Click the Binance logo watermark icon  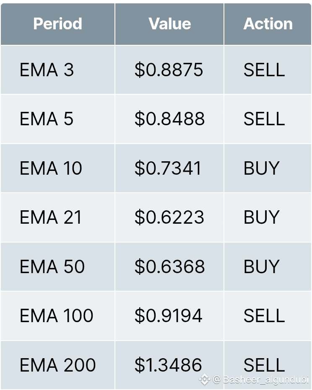205,380
